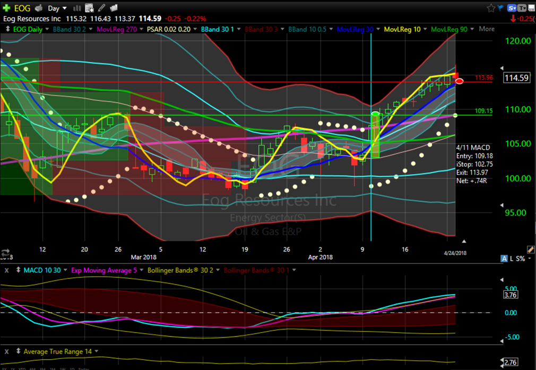Click the EOG ticker symbol
Viewport: 536px width, 370px height.
click(22, 8)
